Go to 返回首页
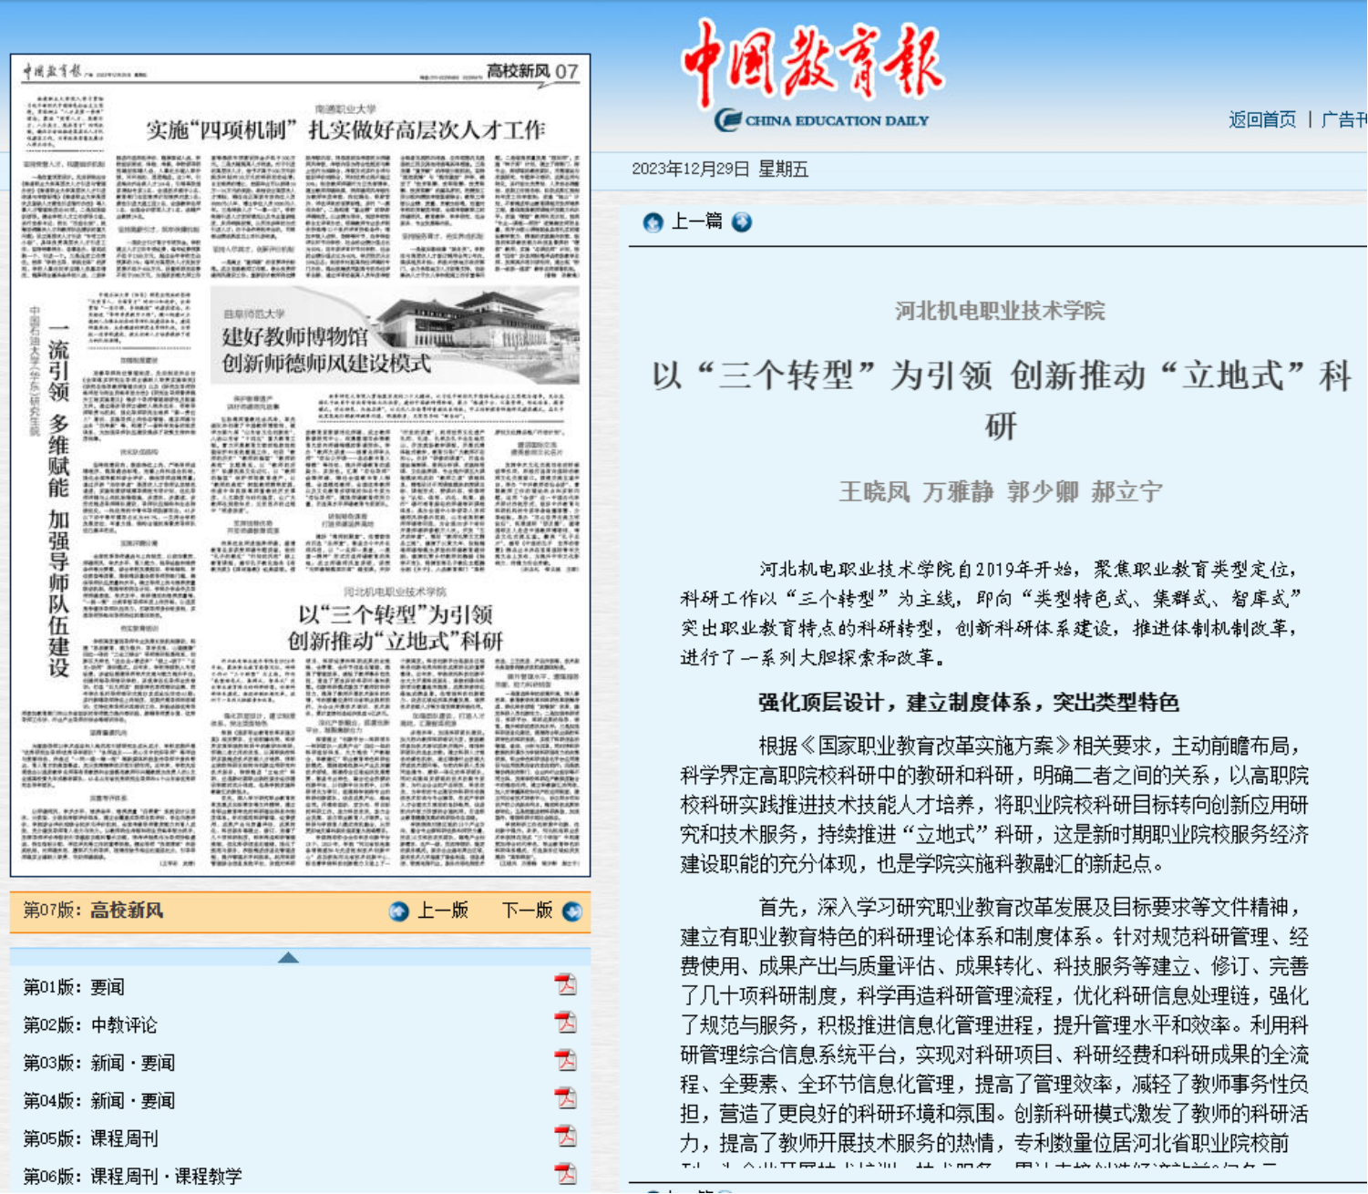Screen dimensions: 1368x1194 [1262, 119]
